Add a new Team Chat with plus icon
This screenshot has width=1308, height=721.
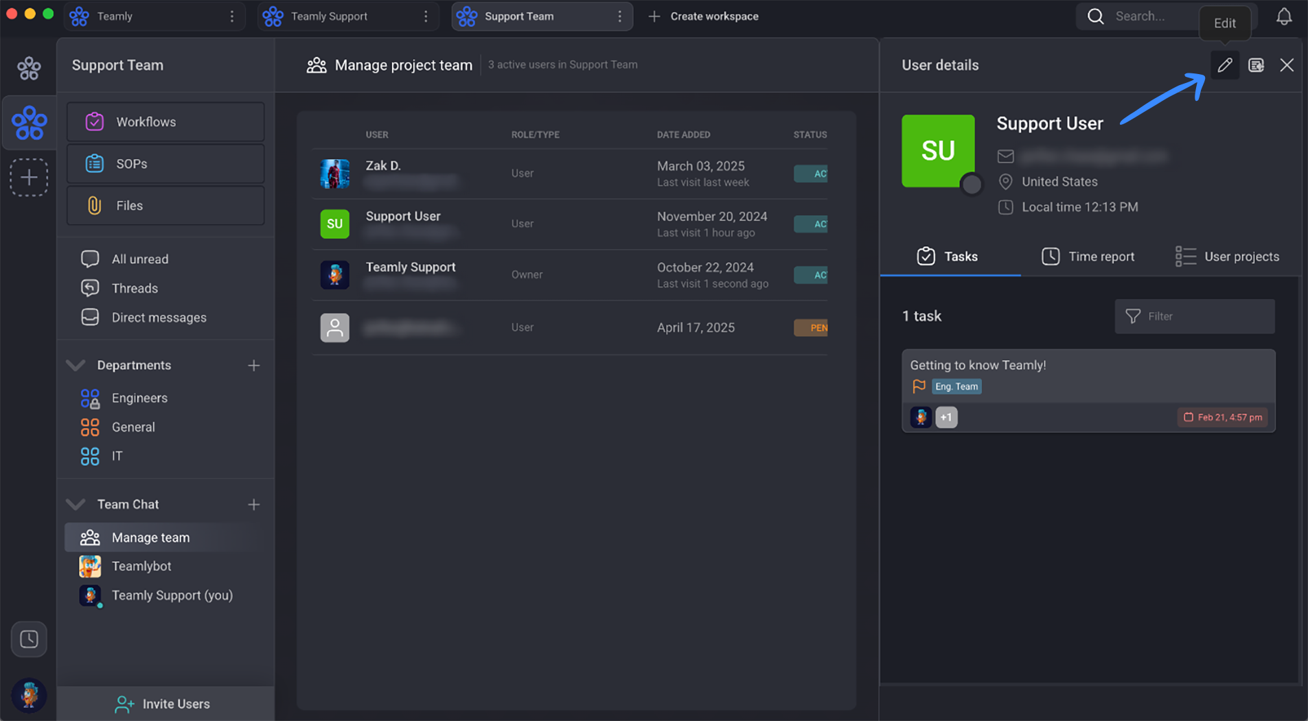click(x=253, y=505)
